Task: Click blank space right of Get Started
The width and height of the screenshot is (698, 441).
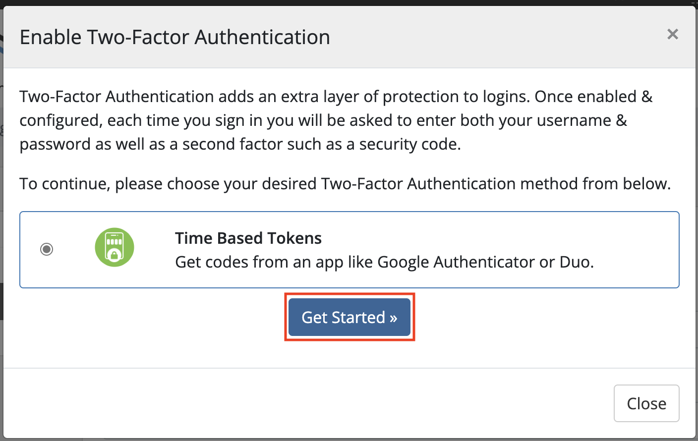Action: click(545, 317)
